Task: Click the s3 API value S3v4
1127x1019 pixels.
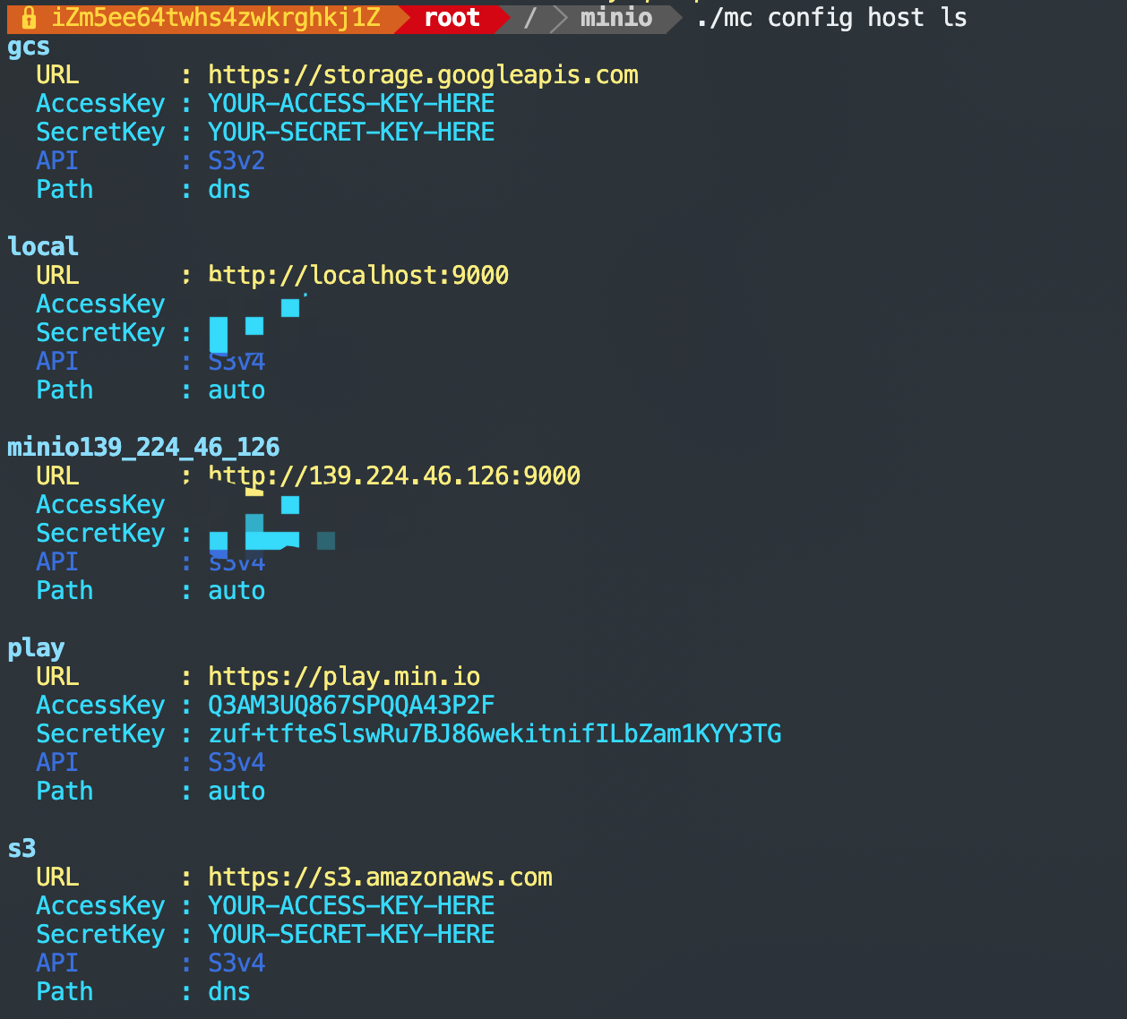Action: click(x=237, y=963)
